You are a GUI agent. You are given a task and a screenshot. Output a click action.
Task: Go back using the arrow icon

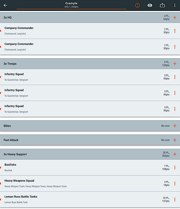6,5
